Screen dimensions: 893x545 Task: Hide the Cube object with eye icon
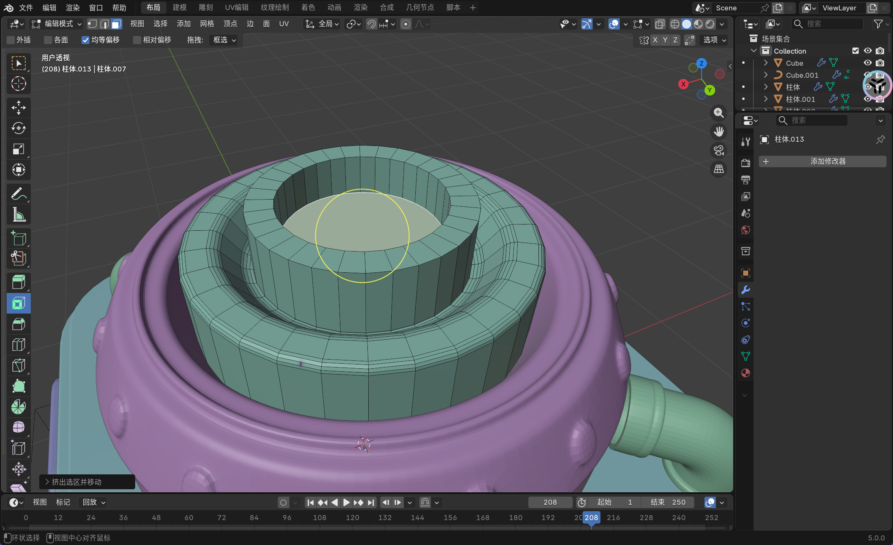(868, 63)
